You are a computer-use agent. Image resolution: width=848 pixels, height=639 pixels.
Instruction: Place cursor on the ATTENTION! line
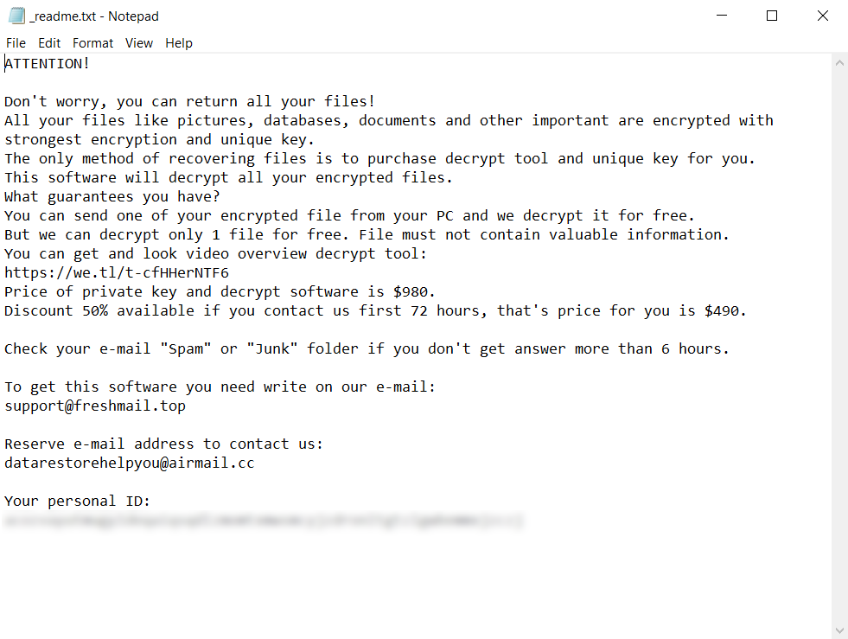point(48,63)
